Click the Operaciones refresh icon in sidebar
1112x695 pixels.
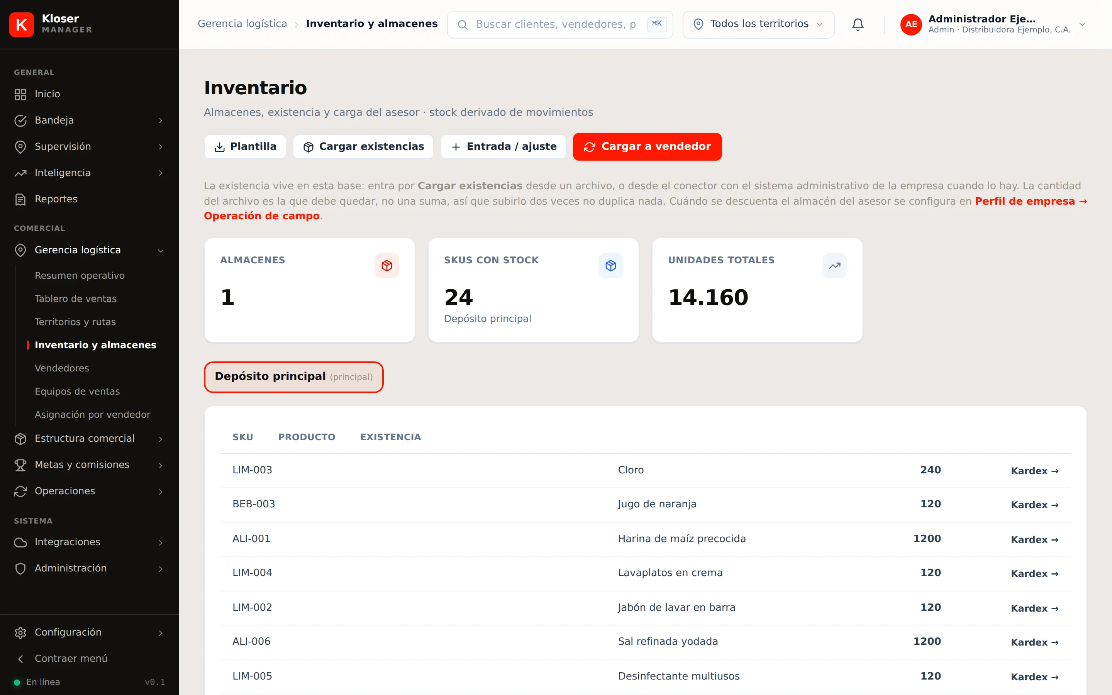click(20, 492)
